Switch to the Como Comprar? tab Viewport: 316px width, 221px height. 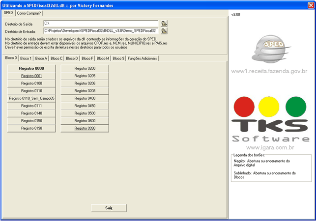click(29, 13)
